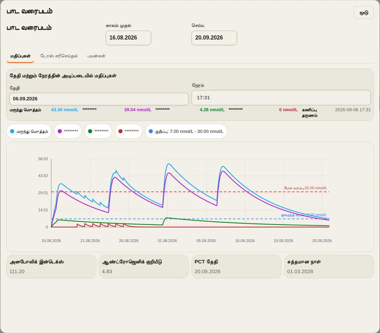Image resolution: width=380 pixels, height=333 pixels.
Task: Click the நேரம் field showing 17:31
Action: tap(281, 98)
